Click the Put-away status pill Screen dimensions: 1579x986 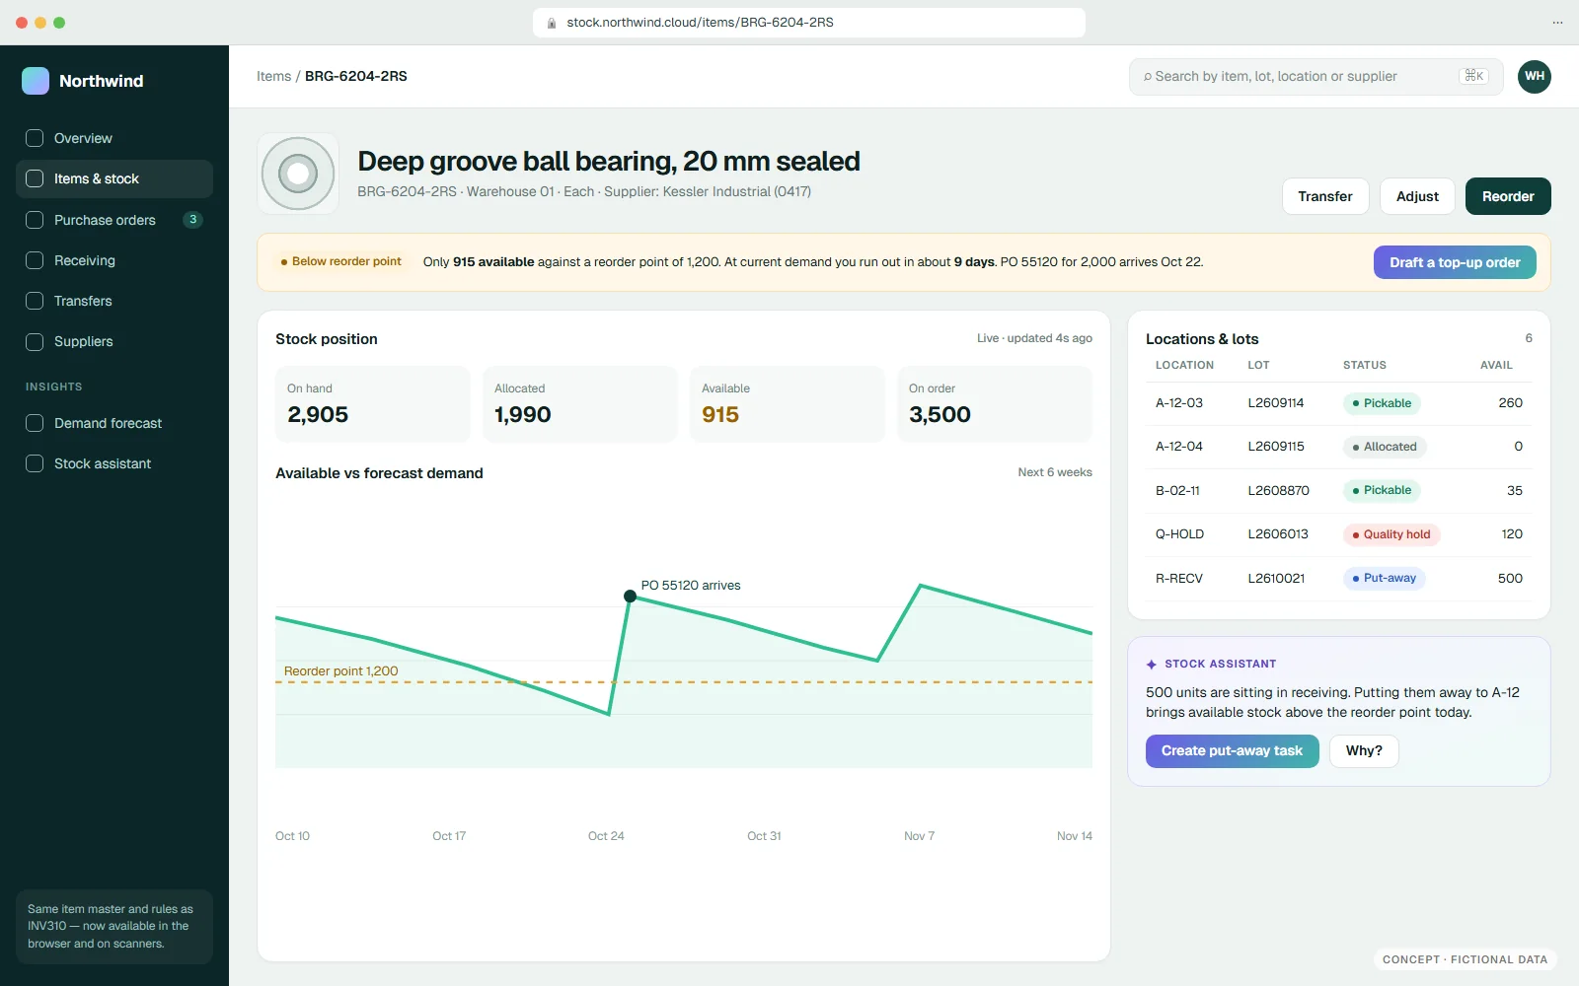(1384, 578)
